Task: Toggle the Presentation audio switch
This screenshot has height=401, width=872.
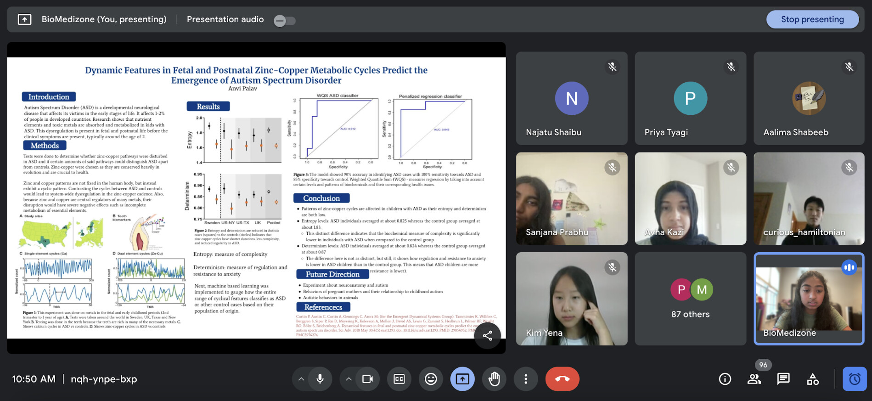Action: (284, 21)
